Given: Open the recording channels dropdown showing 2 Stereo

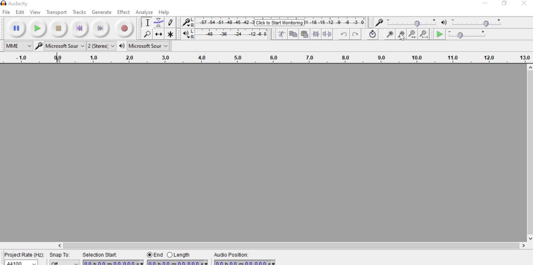Looking at the screenshot, I should 101,46.
